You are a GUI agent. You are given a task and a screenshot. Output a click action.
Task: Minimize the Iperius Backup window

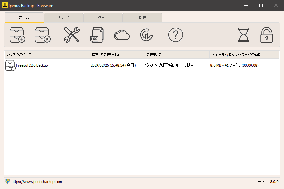coord(246,5)
